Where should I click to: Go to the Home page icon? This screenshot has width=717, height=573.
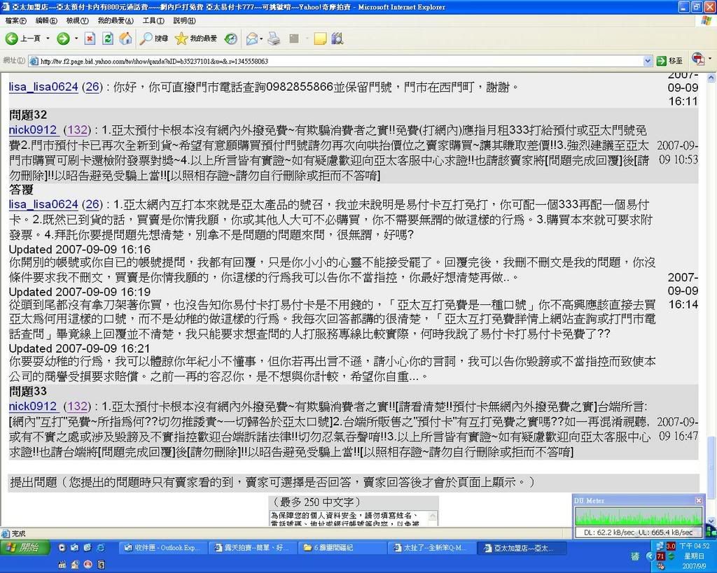(x=125, y=39)
